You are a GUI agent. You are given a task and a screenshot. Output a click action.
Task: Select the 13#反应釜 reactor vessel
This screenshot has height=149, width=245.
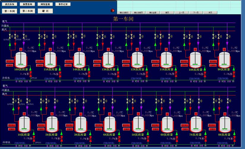(x=108, y=60)
